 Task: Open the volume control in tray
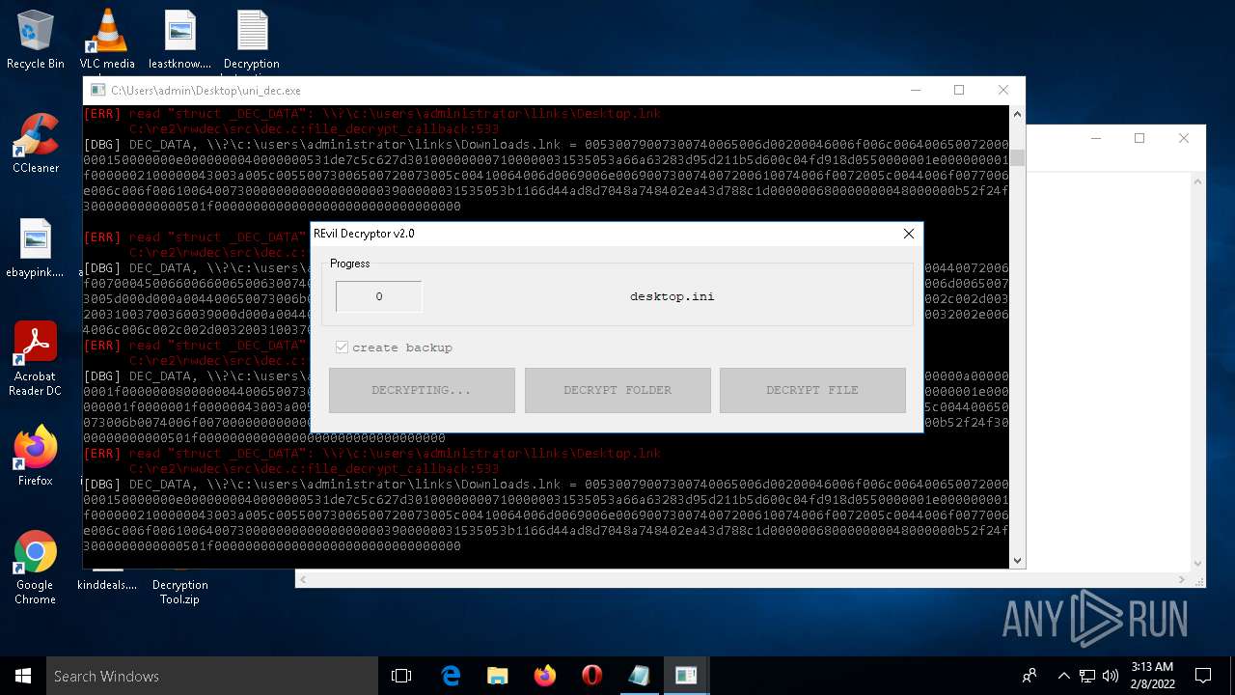pos(1110,676)
